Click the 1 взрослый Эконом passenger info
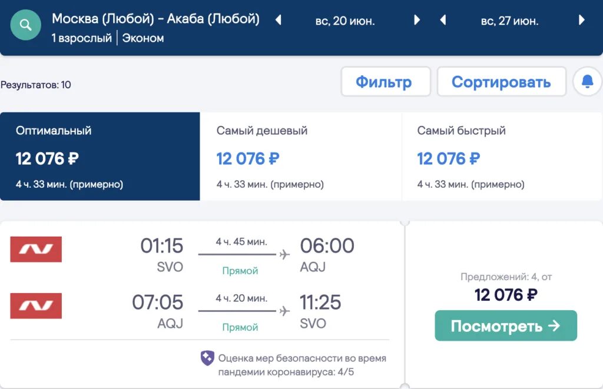The width and height of the screenshot is (603, 389). pyautogui.click(x=108, y=38)
